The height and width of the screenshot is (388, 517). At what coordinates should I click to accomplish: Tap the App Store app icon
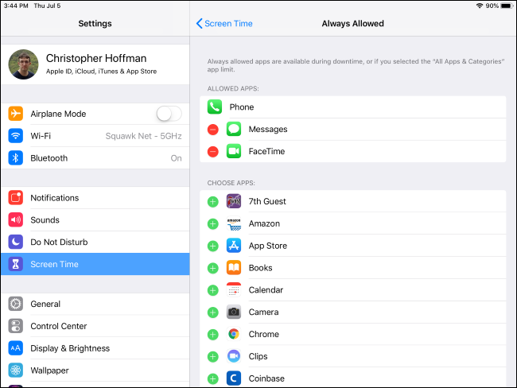pyautogui.click(x=234, y=246)
